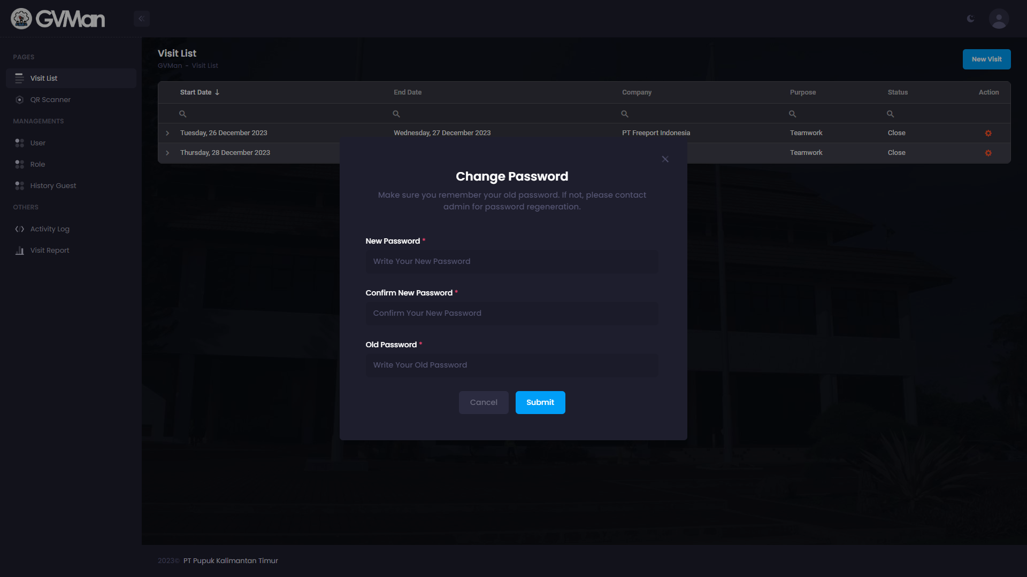The width and height of the screenshot is (1027, 577).
Task: Close the Change Password dialog
Action: pos(665,159)
